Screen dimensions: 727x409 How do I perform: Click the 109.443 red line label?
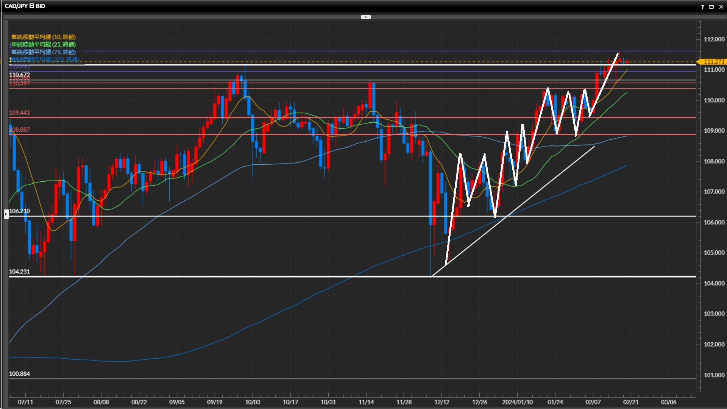coord(19,112)
